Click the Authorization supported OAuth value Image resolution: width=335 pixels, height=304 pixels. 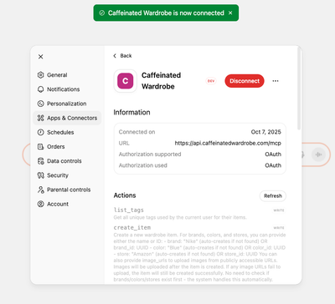pos(273,155)
